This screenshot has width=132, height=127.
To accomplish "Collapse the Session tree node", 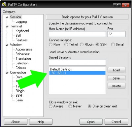I will (x=7, y=17).
